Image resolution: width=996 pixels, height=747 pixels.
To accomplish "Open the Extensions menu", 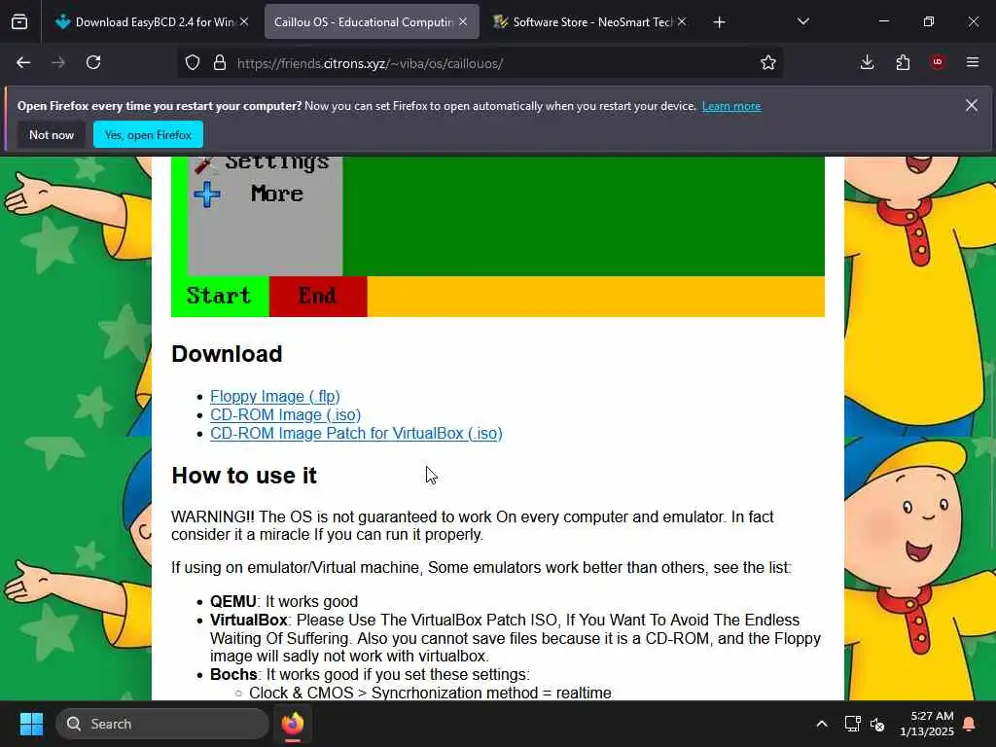I will (x=903, y=62).
